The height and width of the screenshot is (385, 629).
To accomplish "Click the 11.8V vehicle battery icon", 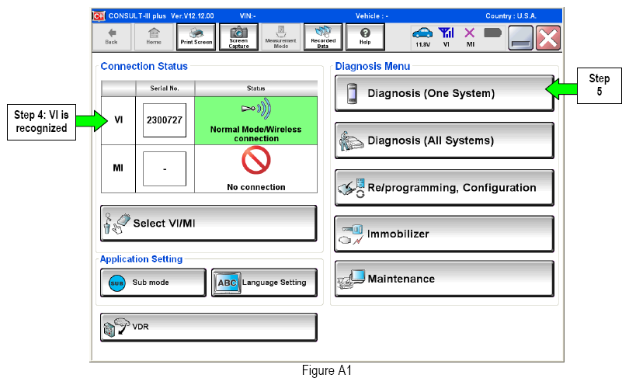I will pyautogui.click(x=422, y=37).
